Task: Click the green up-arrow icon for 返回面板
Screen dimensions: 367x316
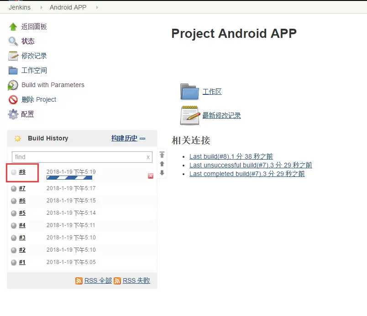Action: pos(13,26)
